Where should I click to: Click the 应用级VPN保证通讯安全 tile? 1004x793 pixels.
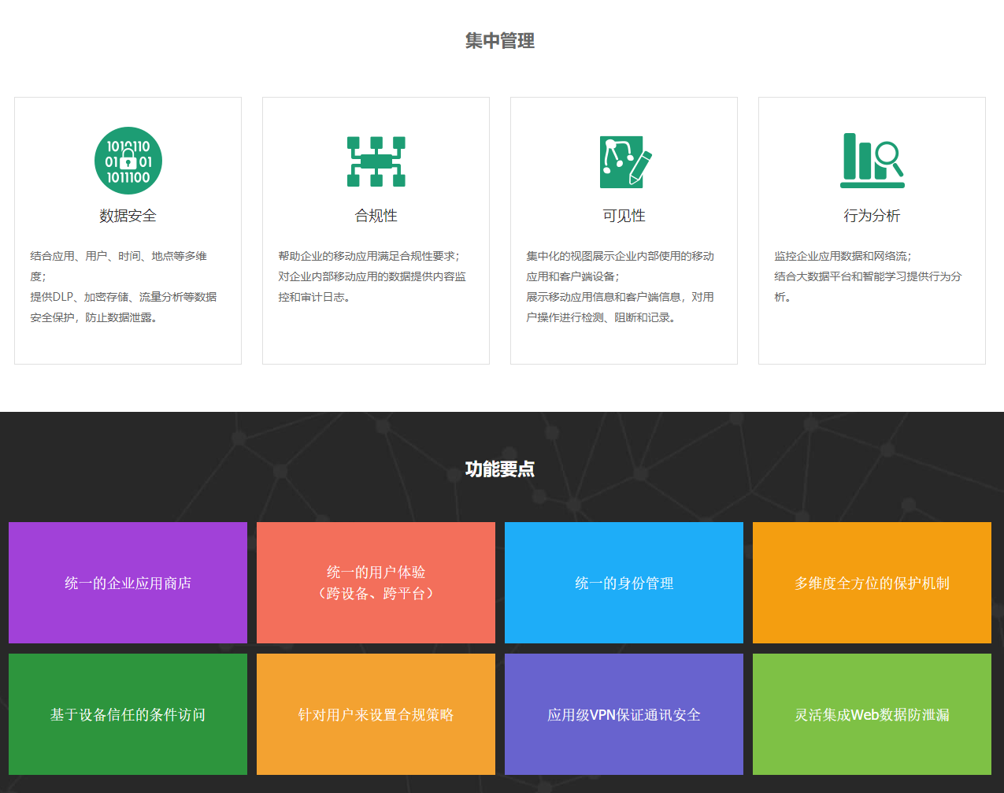coord(624,714)
